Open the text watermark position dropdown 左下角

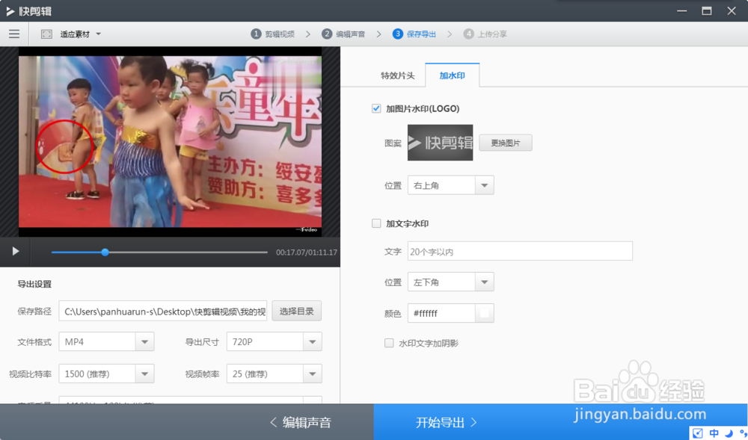tap(450, 282)
